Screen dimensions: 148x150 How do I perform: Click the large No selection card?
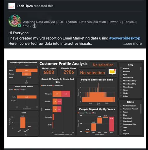coord(92,73)
